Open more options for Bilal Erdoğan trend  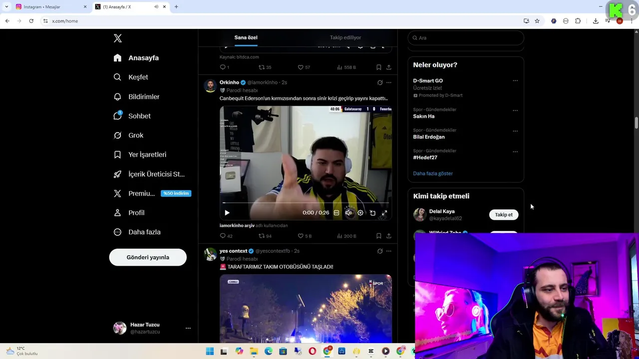coord(515,131)
